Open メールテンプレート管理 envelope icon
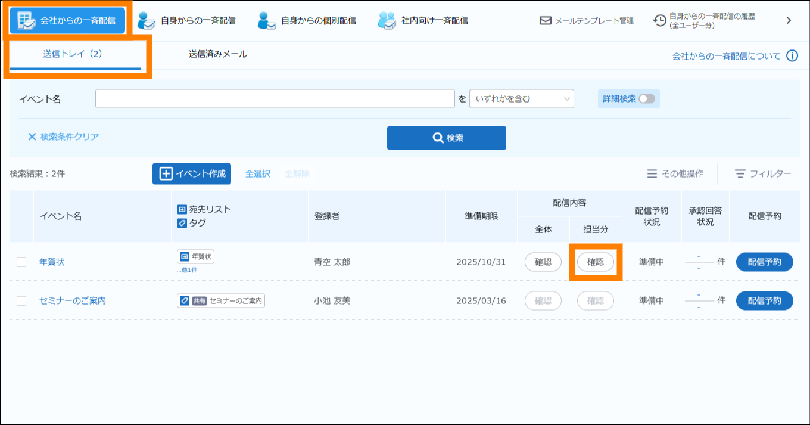This screenshot has width=810, height=425. pos(545,21)
